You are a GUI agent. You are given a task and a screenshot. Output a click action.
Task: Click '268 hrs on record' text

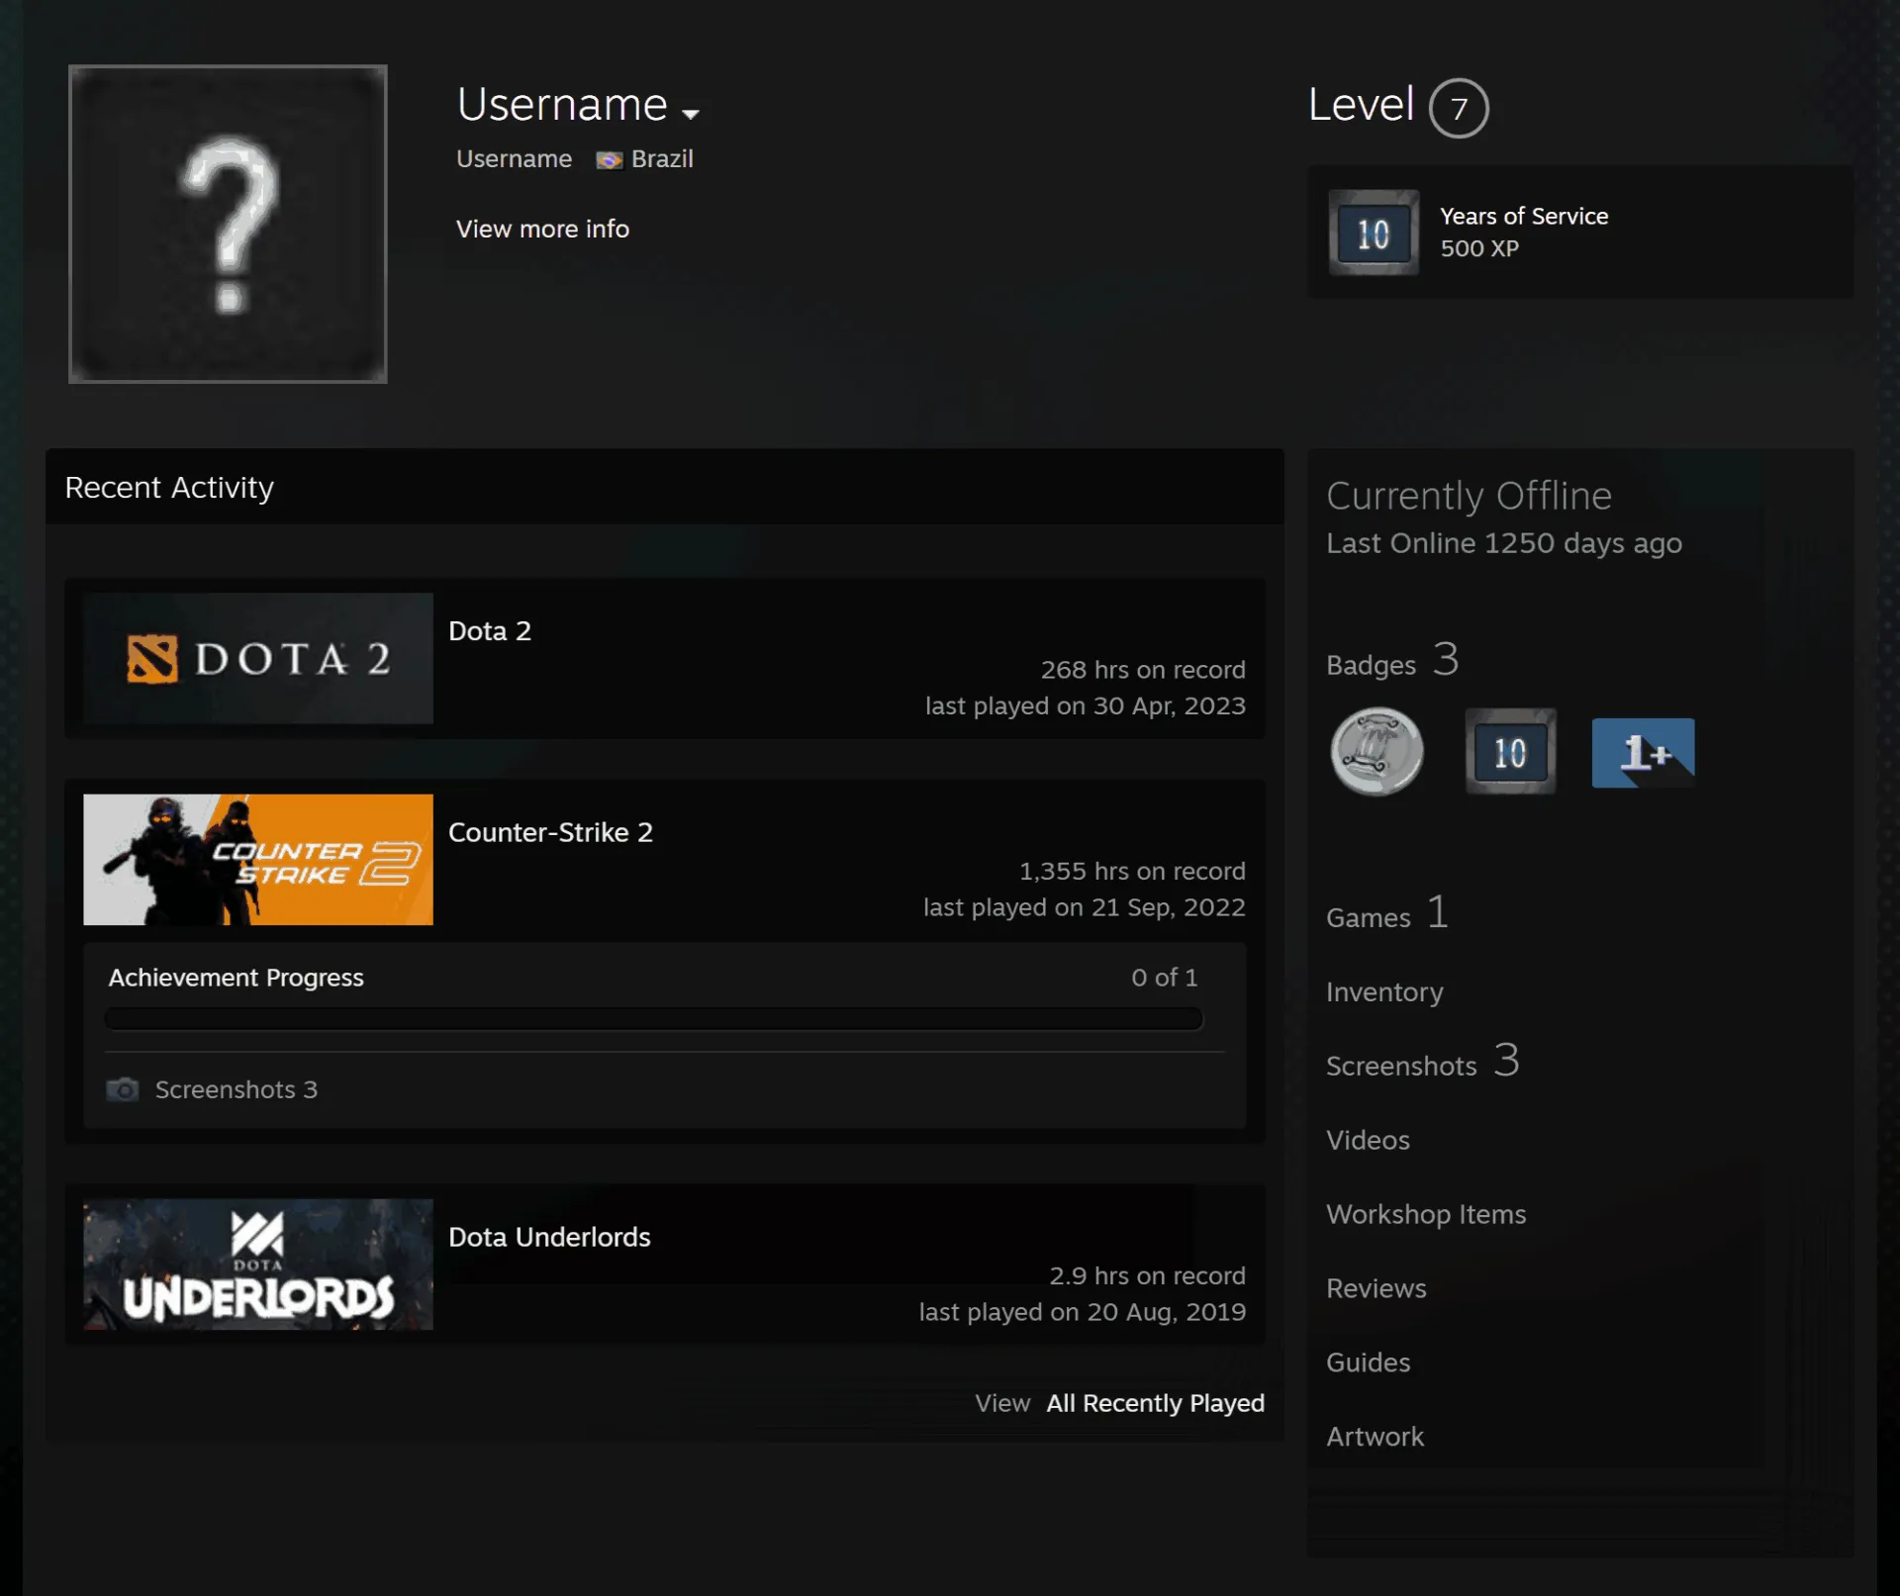[x=1143, y=670]
